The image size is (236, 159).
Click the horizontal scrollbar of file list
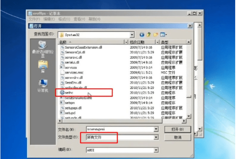coord(122,121)
